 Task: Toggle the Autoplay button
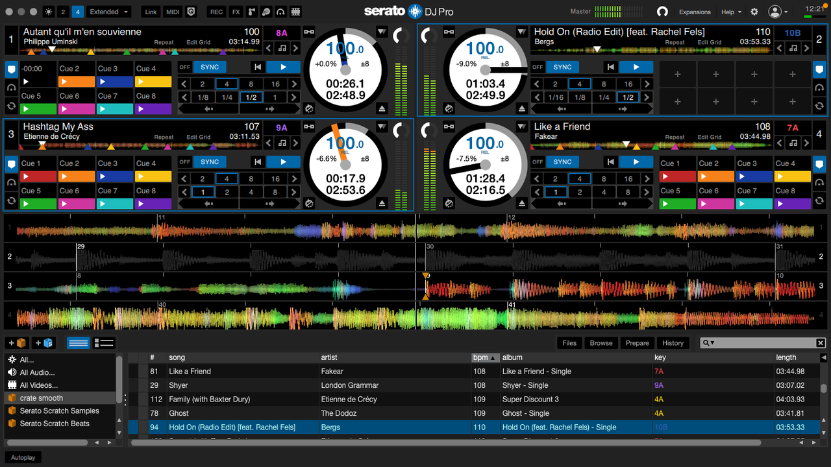[x=23, y=457]
